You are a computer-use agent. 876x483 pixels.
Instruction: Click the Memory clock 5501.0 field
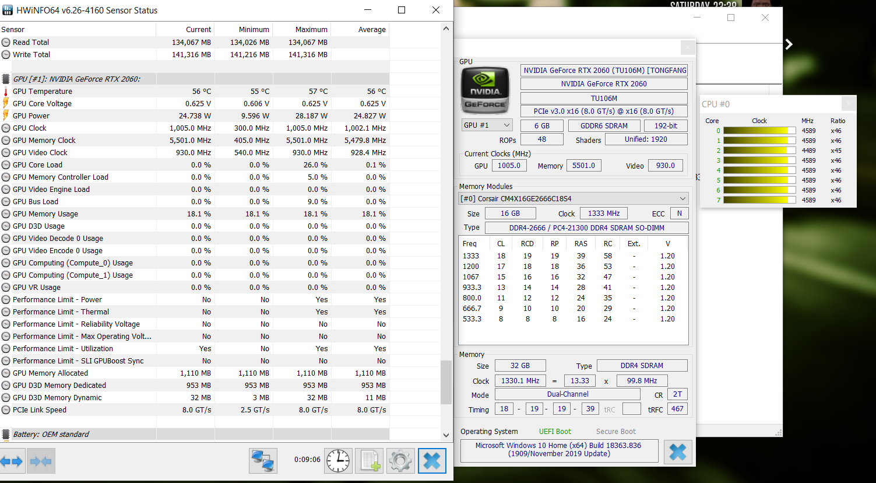tap(583, 166)
